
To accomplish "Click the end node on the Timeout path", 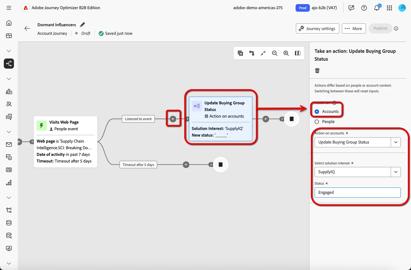I will coord(220,164).
